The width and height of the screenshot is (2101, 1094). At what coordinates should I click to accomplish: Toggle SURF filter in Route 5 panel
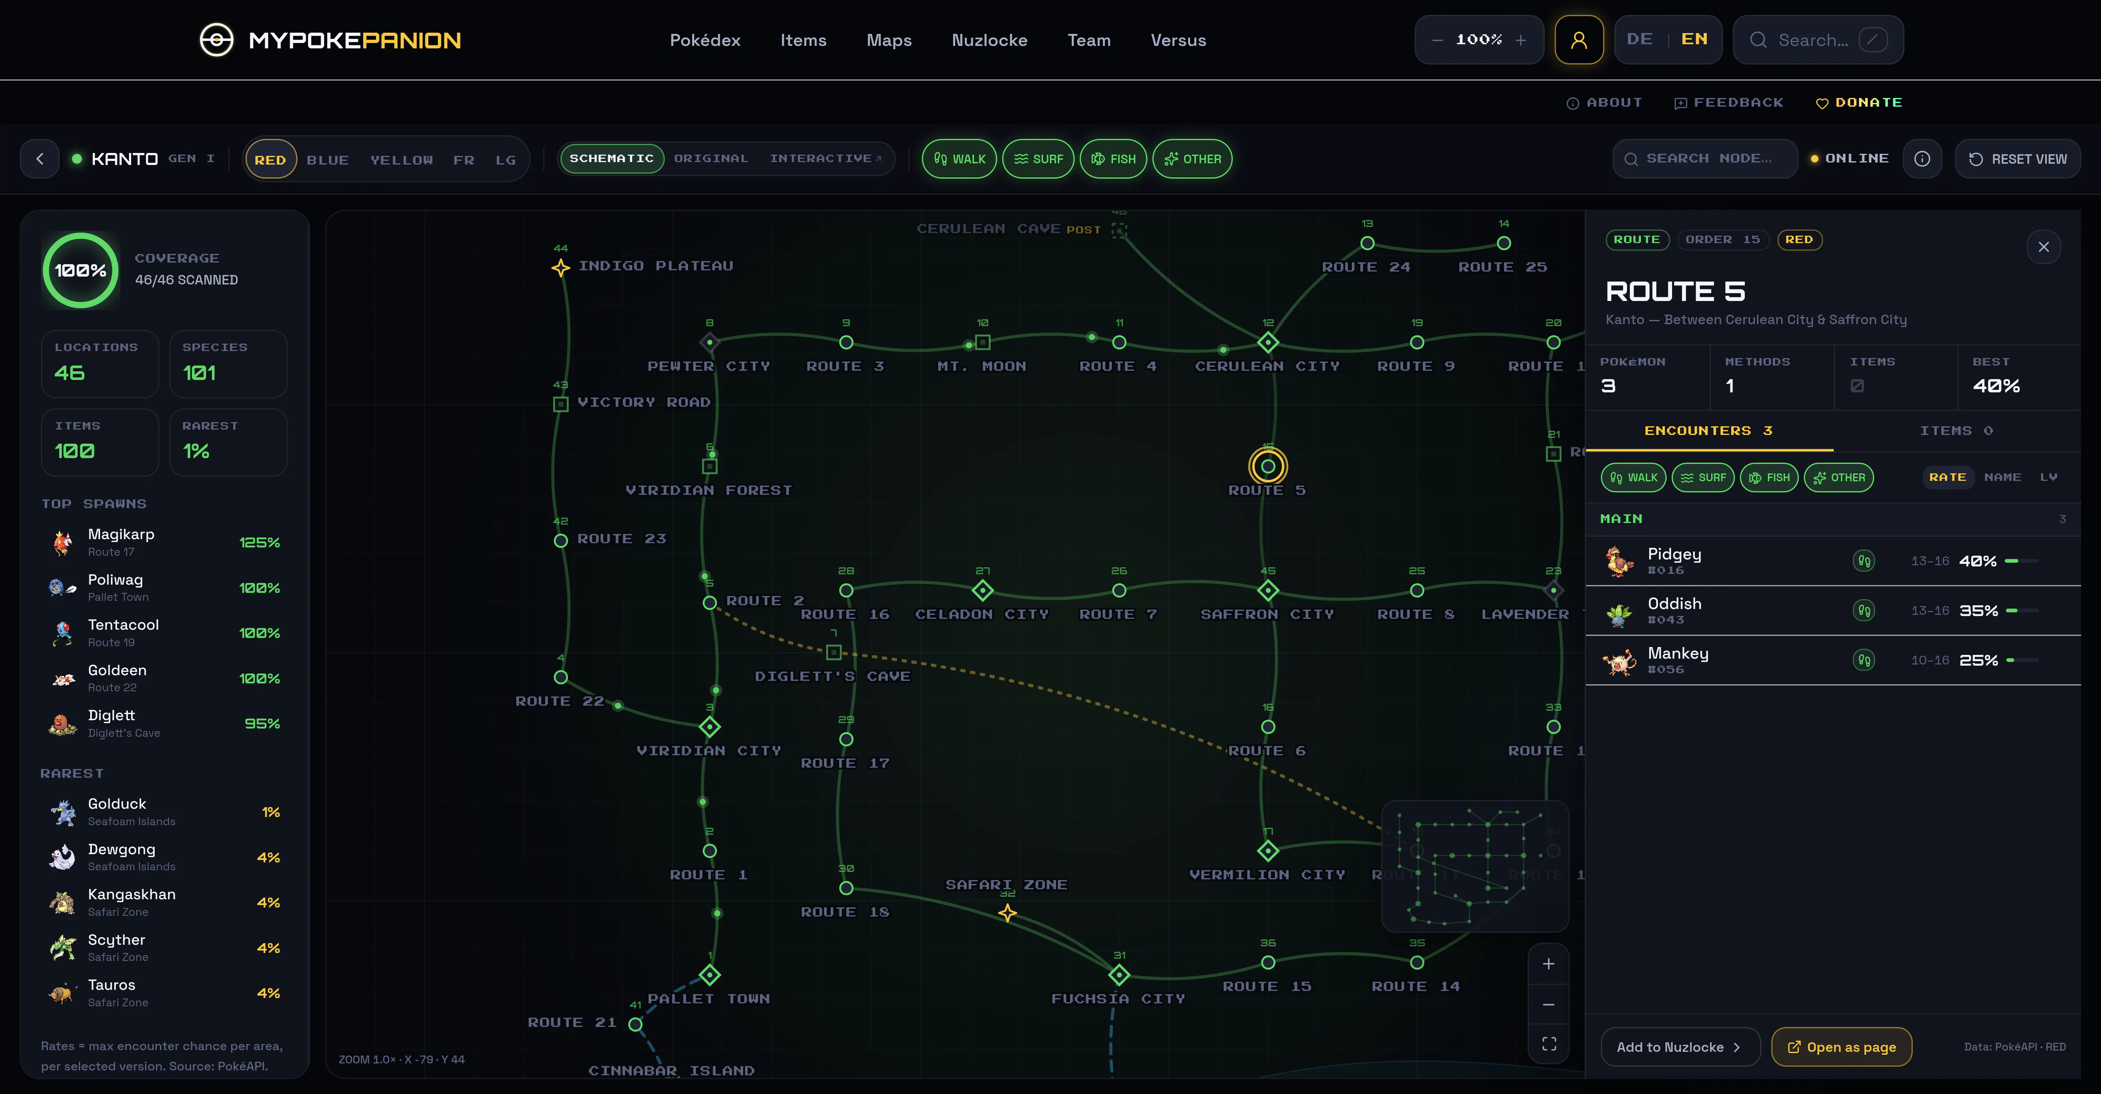[x=1703, y=478]
